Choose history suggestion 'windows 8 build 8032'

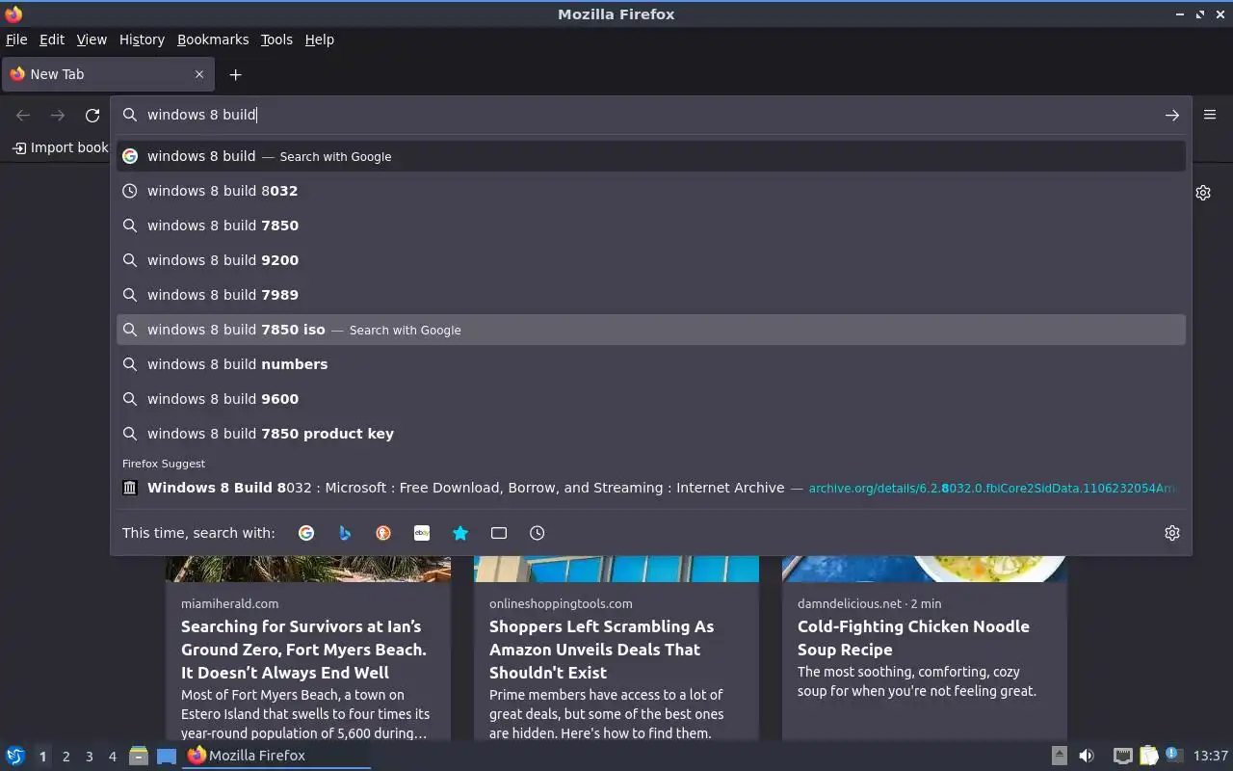651,191
